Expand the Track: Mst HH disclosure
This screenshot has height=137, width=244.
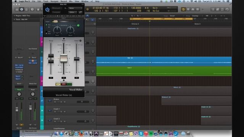[x=14, y=19]
